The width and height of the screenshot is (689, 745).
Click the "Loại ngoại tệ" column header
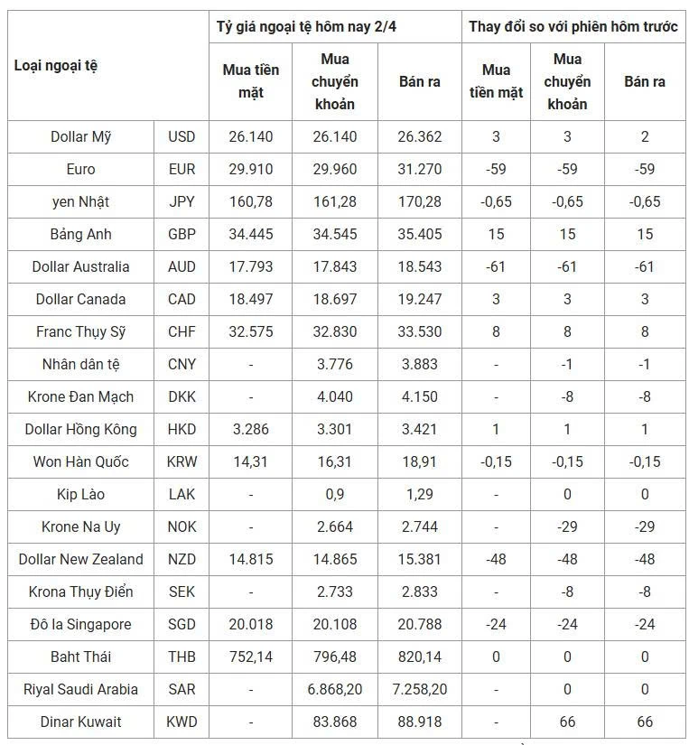click(x=56, y=65)
